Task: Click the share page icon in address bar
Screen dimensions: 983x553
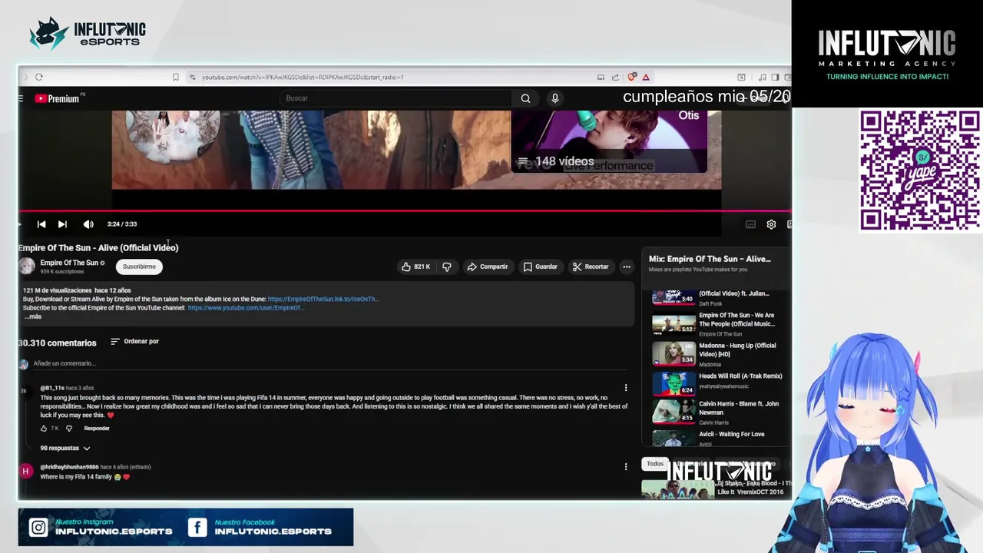Action: [615, 77]
